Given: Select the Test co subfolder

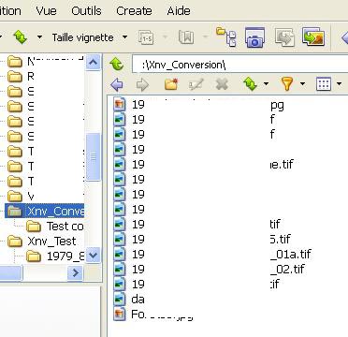Looking at the screenshot, I should (65, 227).
